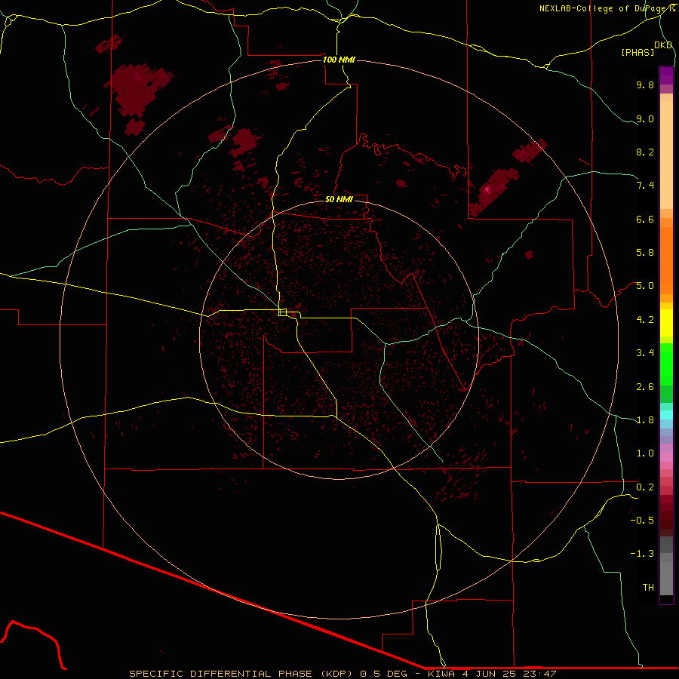
Task: Click the purple swatch at the color bar top
Action: pos(666,75)
